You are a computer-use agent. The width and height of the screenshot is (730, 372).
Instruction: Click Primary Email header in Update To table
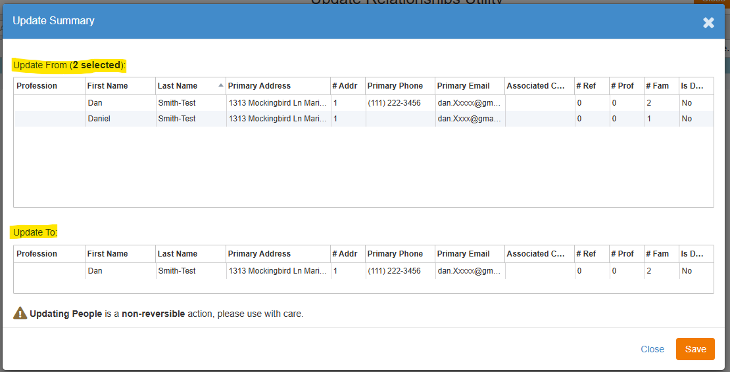tap(470, 254)
